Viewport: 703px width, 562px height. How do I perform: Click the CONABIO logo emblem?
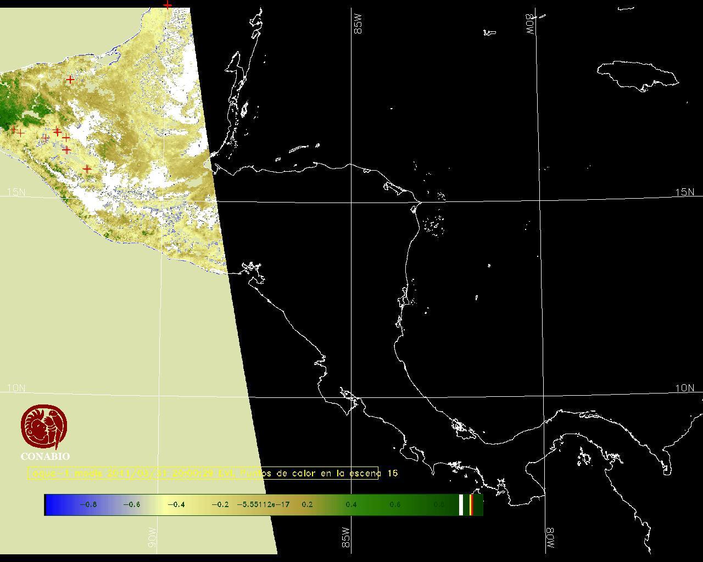[x=44, y=427]
